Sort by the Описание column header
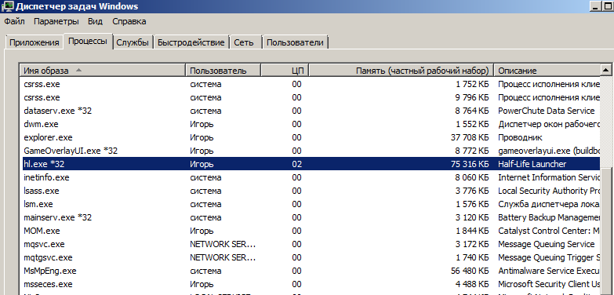614x295 pixels. 547,71
